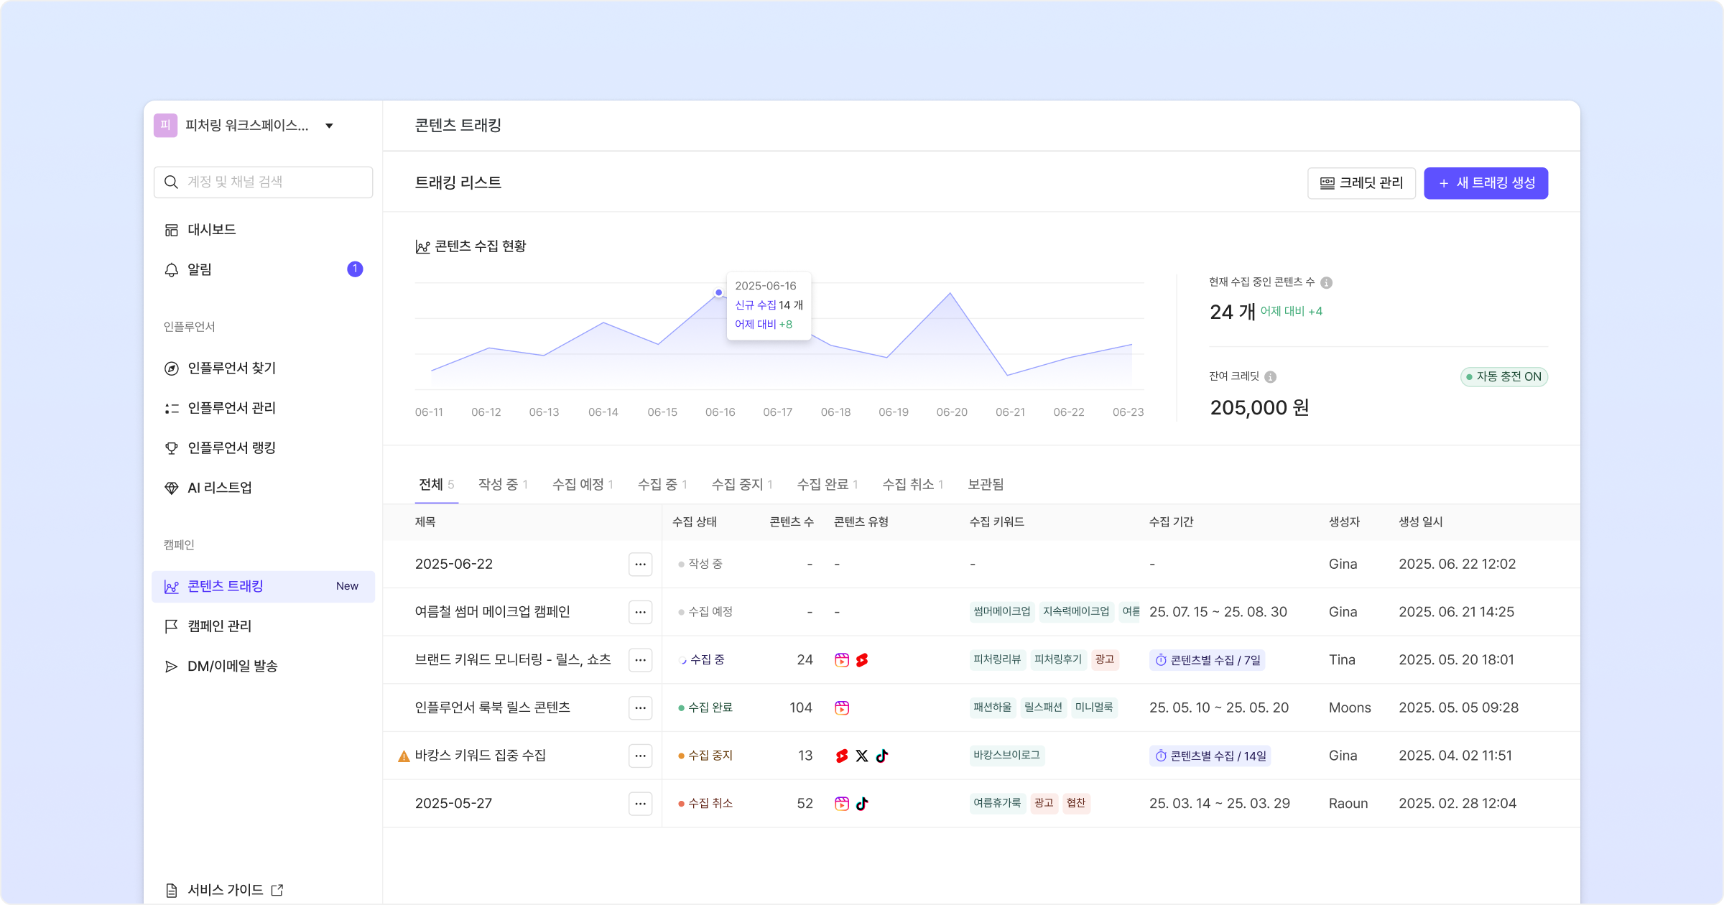Screen dimensions: 1724x905
Task: Open DM/email send paper plane icon
Action: click(x=172, y=667)
